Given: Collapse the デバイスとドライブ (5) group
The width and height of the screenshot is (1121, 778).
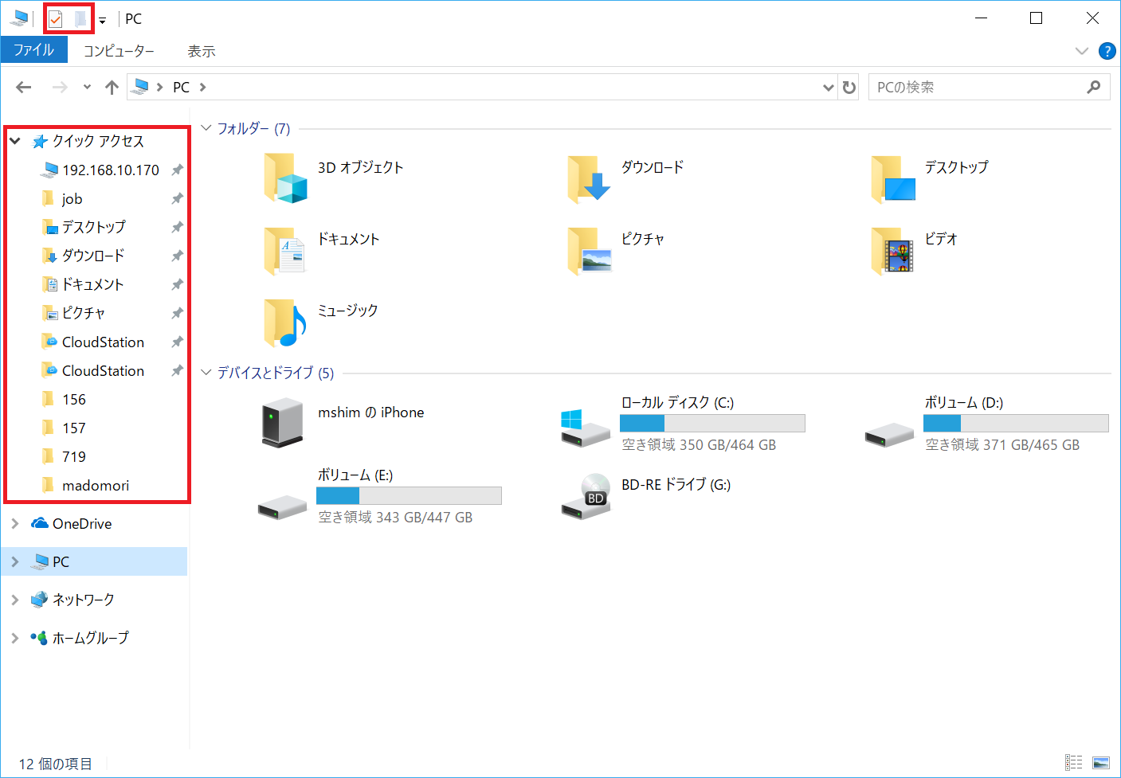Looking at the screenshot, I should point(206,373).
